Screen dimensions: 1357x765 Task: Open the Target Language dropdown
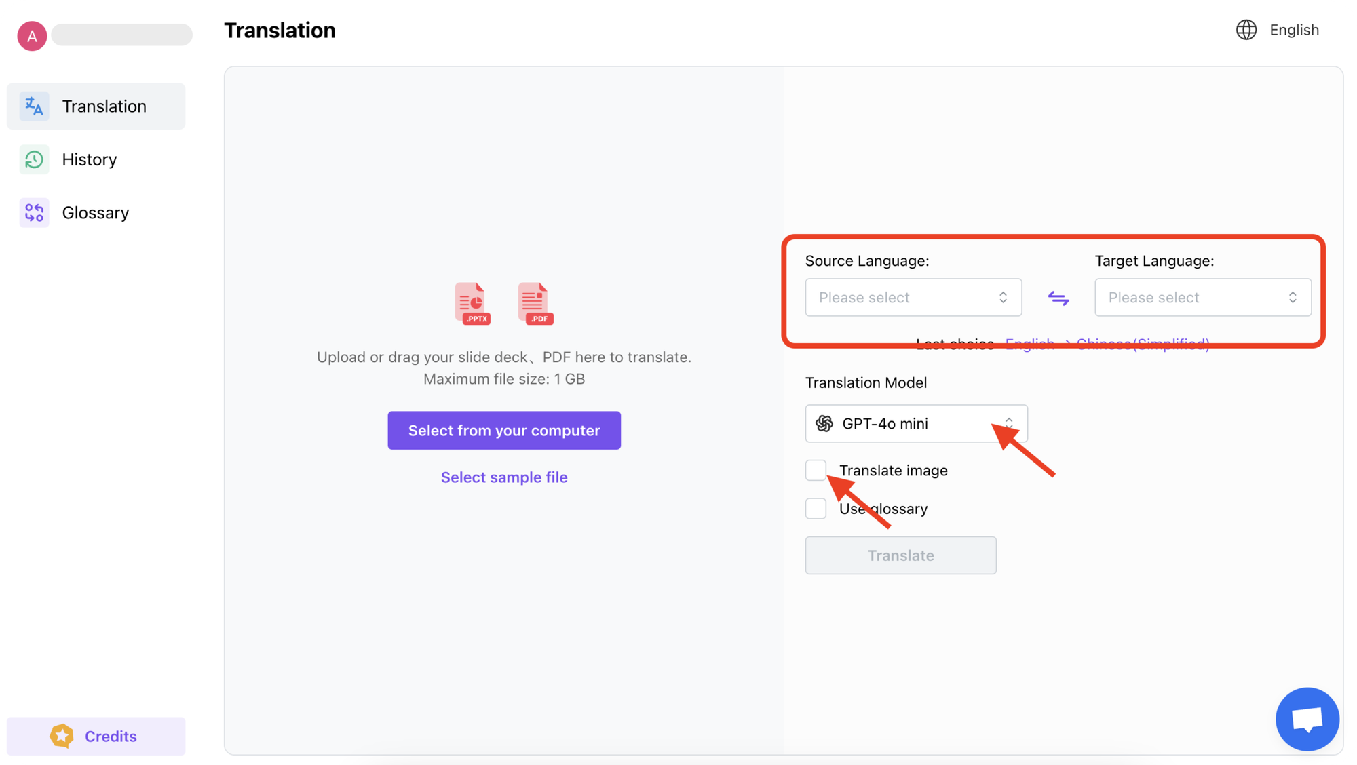tap(1202, 297)
